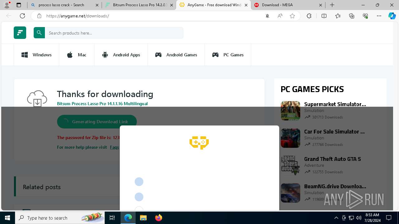Open the browser profile avatar

[x=7, y=5]
